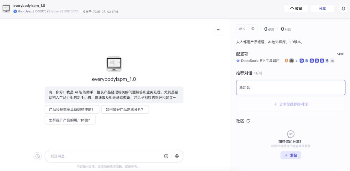Click the 推荐对话 section heading
This screenshot has width=350, height=171.
coord(244,73)
